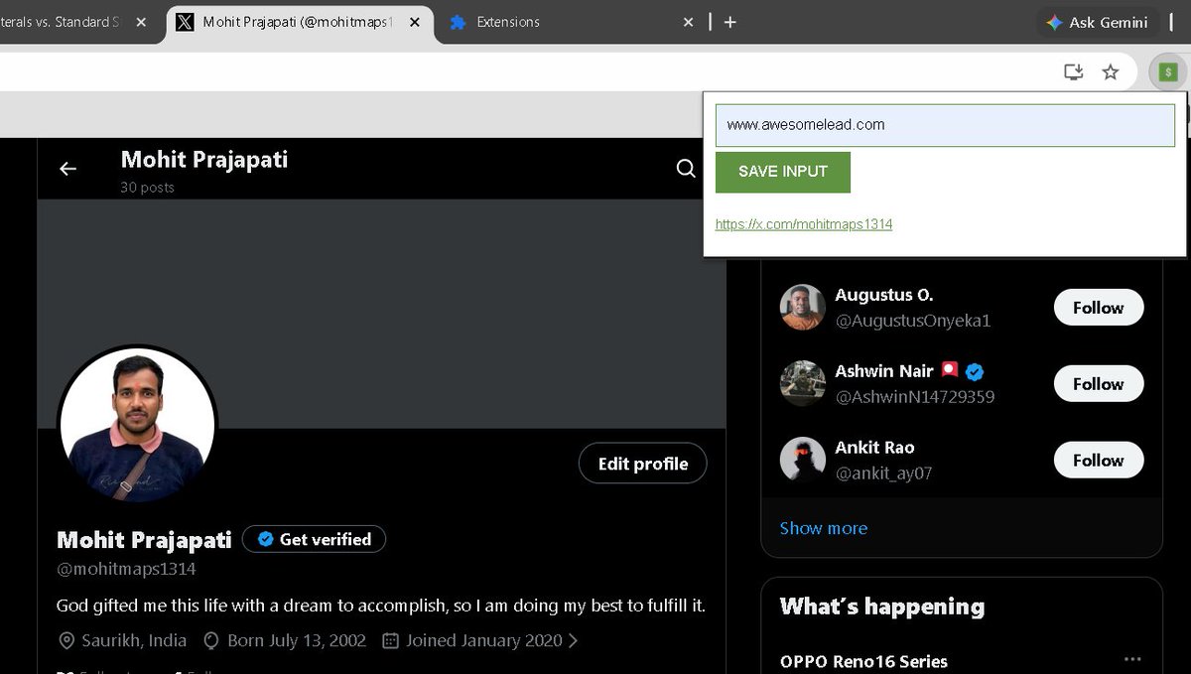
Task: Click the Extensions tab puzzle icon
Action: [x=458, y=22]
